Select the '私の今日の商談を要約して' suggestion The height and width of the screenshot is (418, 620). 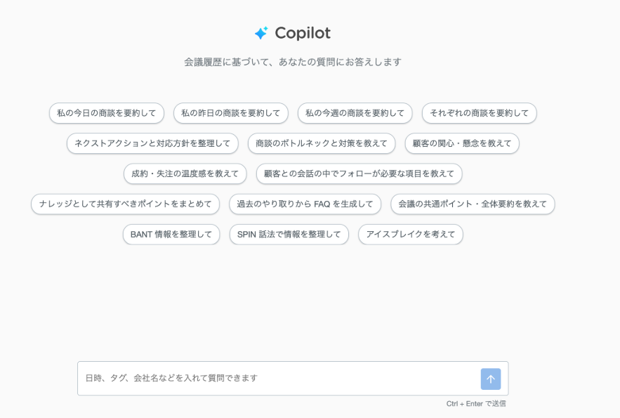click(106, 113)
